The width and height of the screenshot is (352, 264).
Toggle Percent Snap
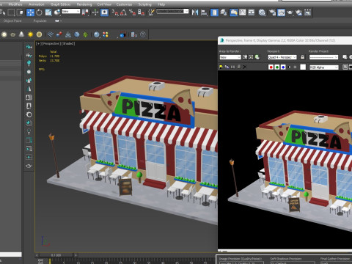pyautogui.click(x=132, y=12)
